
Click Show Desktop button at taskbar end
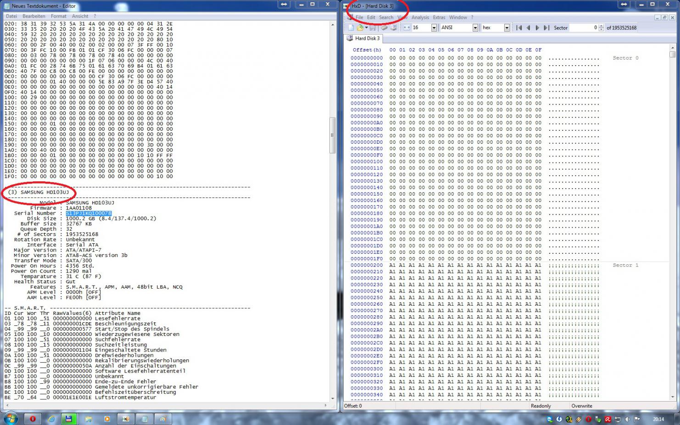coord(678,419)
